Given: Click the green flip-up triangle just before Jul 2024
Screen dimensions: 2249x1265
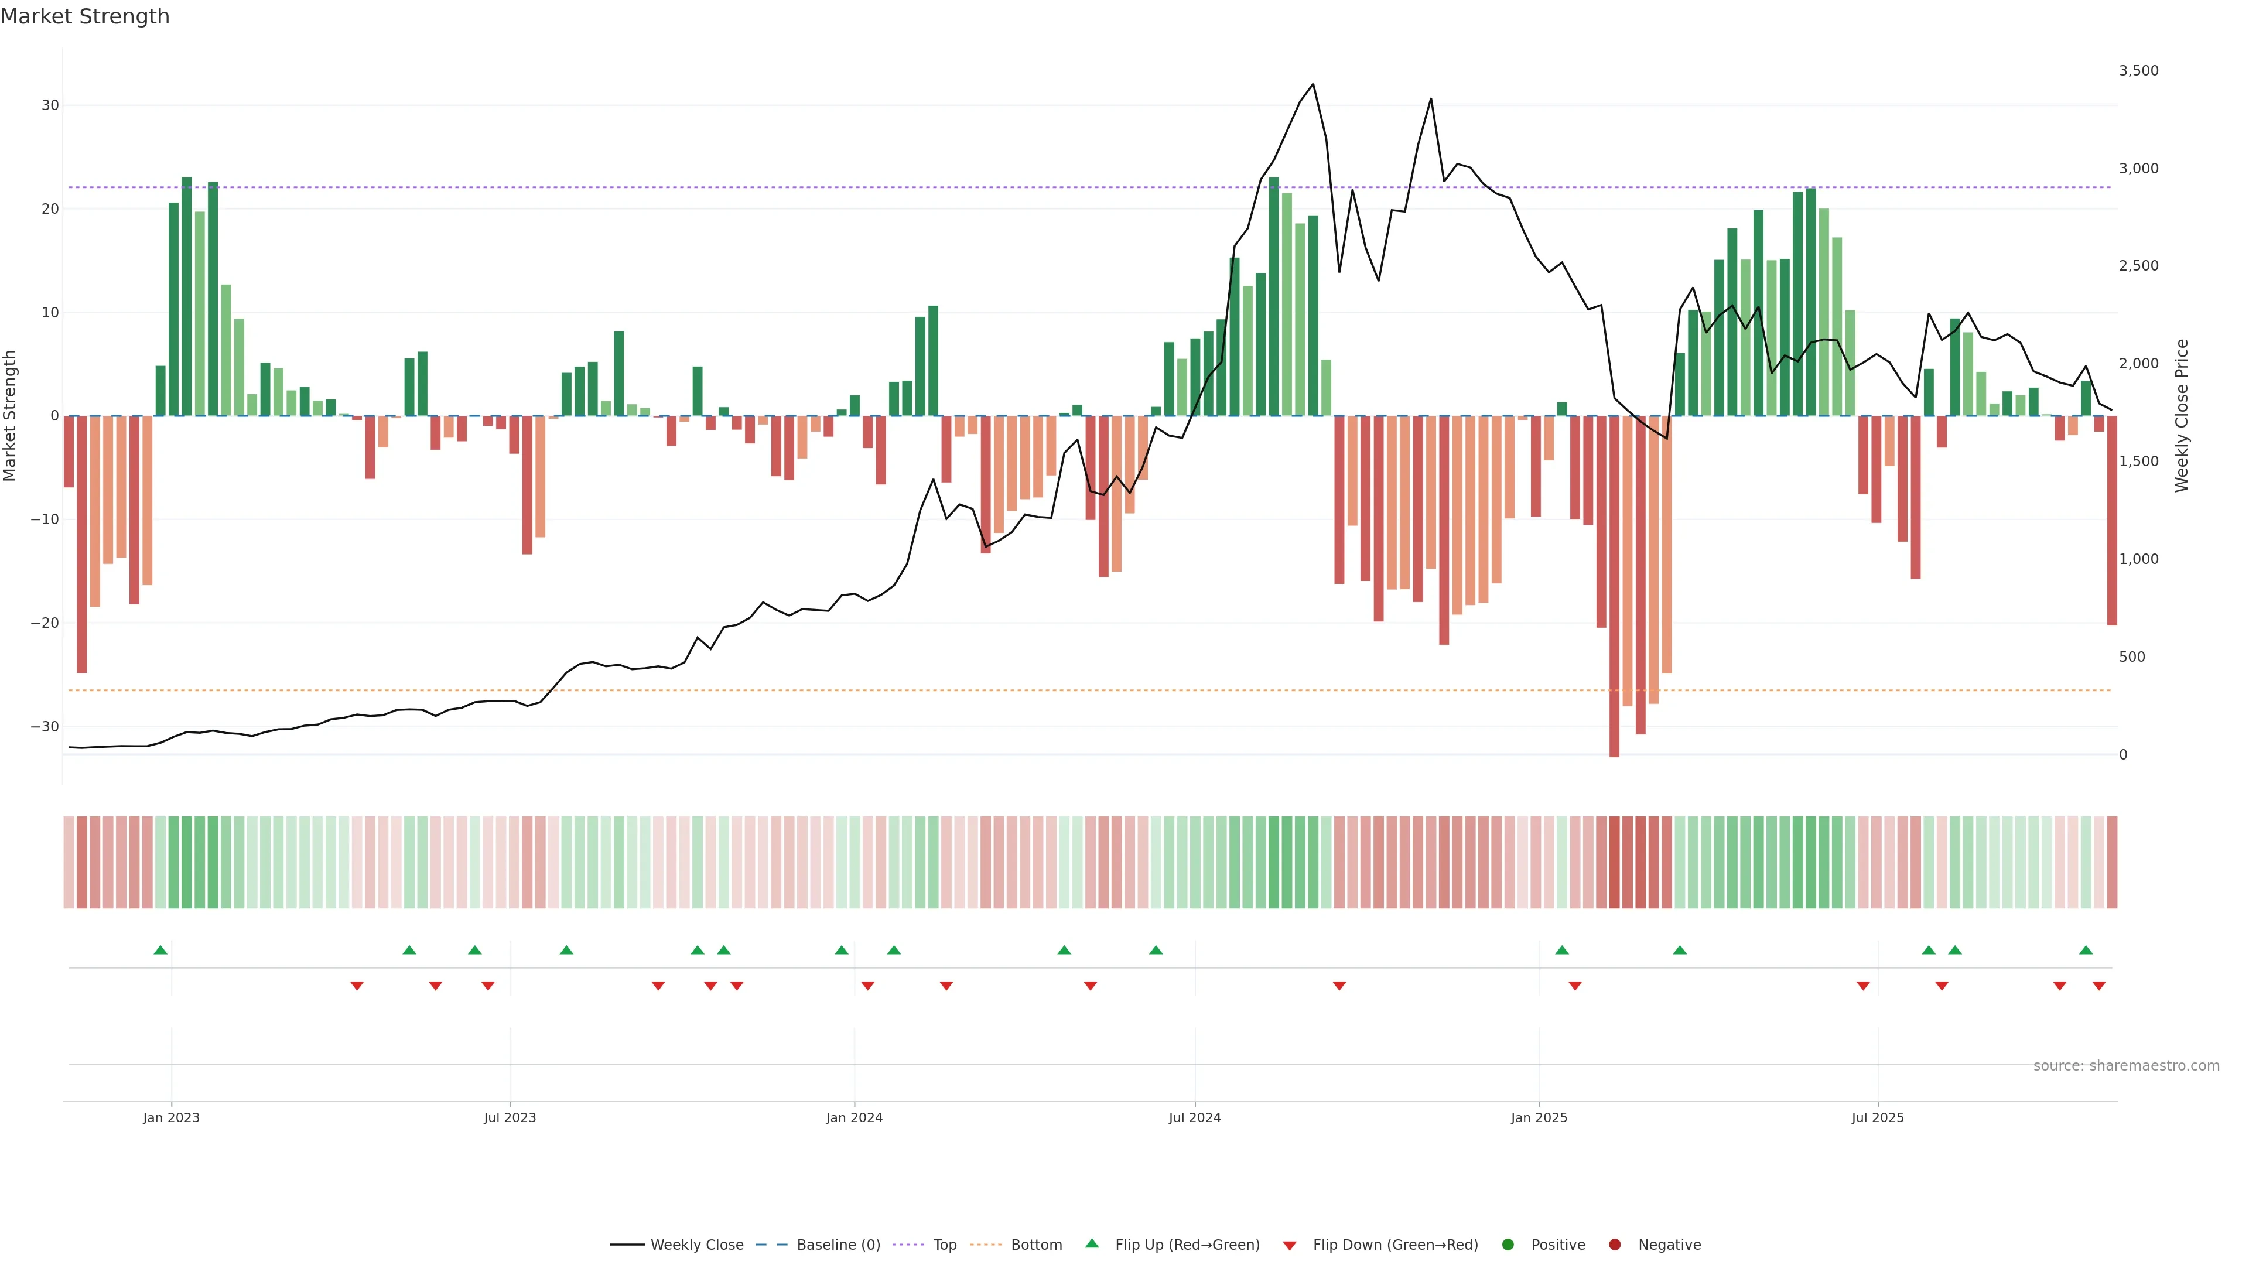Looking at the screenshot, I should [x=1156, y=950].
